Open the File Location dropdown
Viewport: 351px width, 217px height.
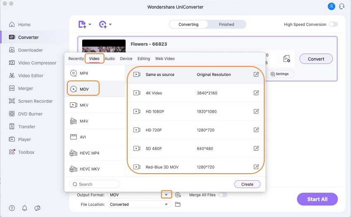click(139, 204)
